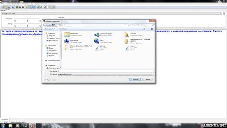Open the Тип файла audio format combo box
The height and width of the screenshot is (128, 227).
pos(106,74)
